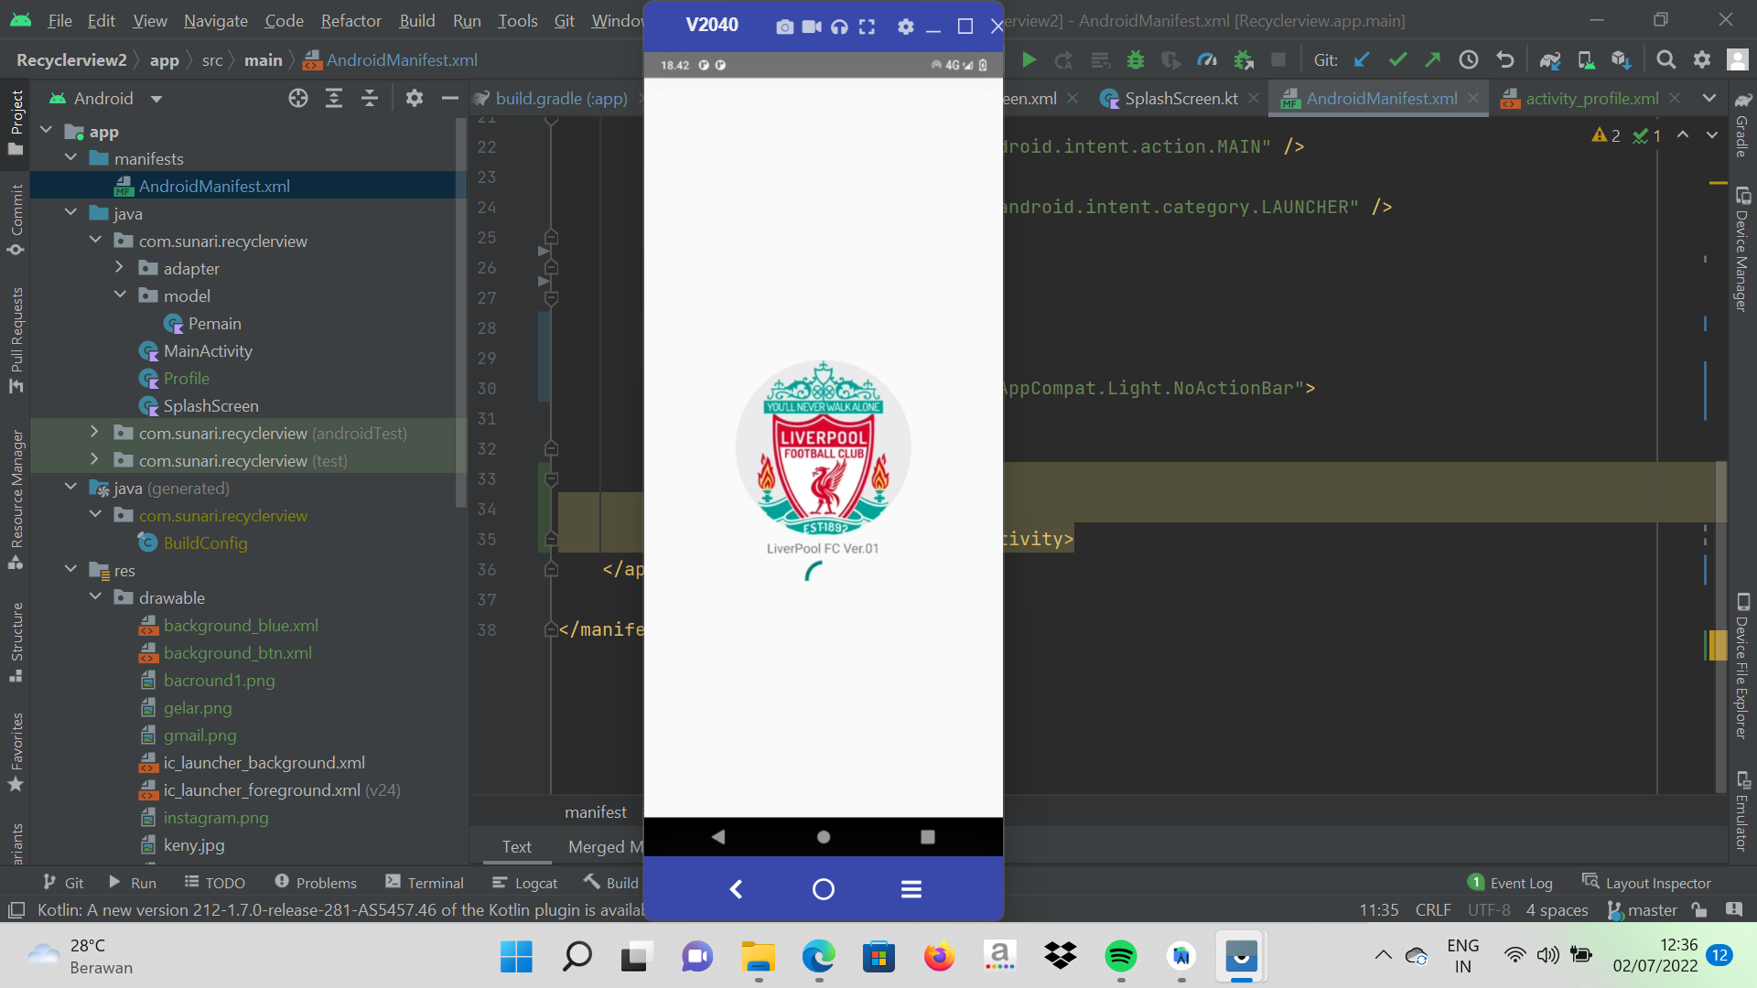Viewport: 1757px width, 988px height.
Task: Select gmail.png in drawable folder
Action: [x=199, y=736]
